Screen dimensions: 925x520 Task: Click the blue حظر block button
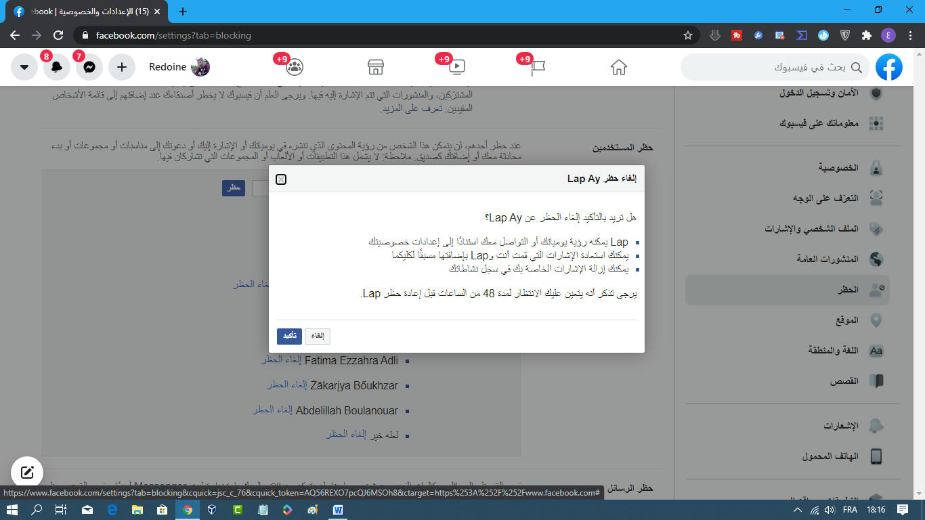[x=234, y=188]
